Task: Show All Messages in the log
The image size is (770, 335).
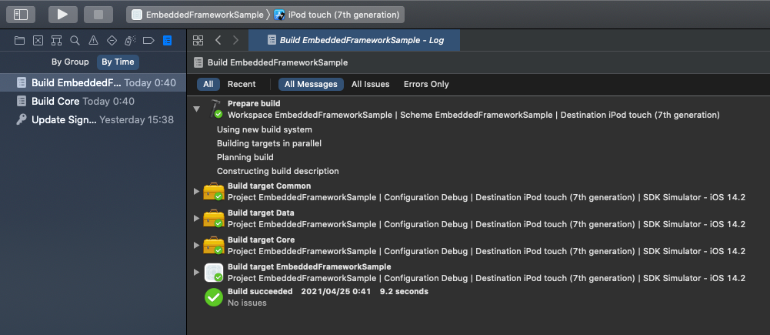Action: [x=311, y=84]
